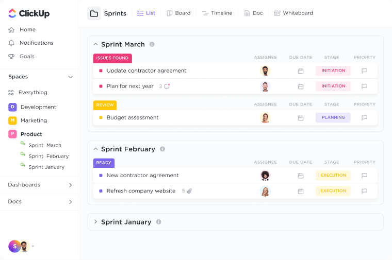Viewport: 392px width, 260px height.
Task: Open the Development space
Action: tap(32, 107)
